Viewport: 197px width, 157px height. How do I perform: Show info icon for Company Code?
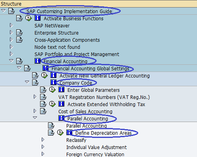(x=53, y=82)
